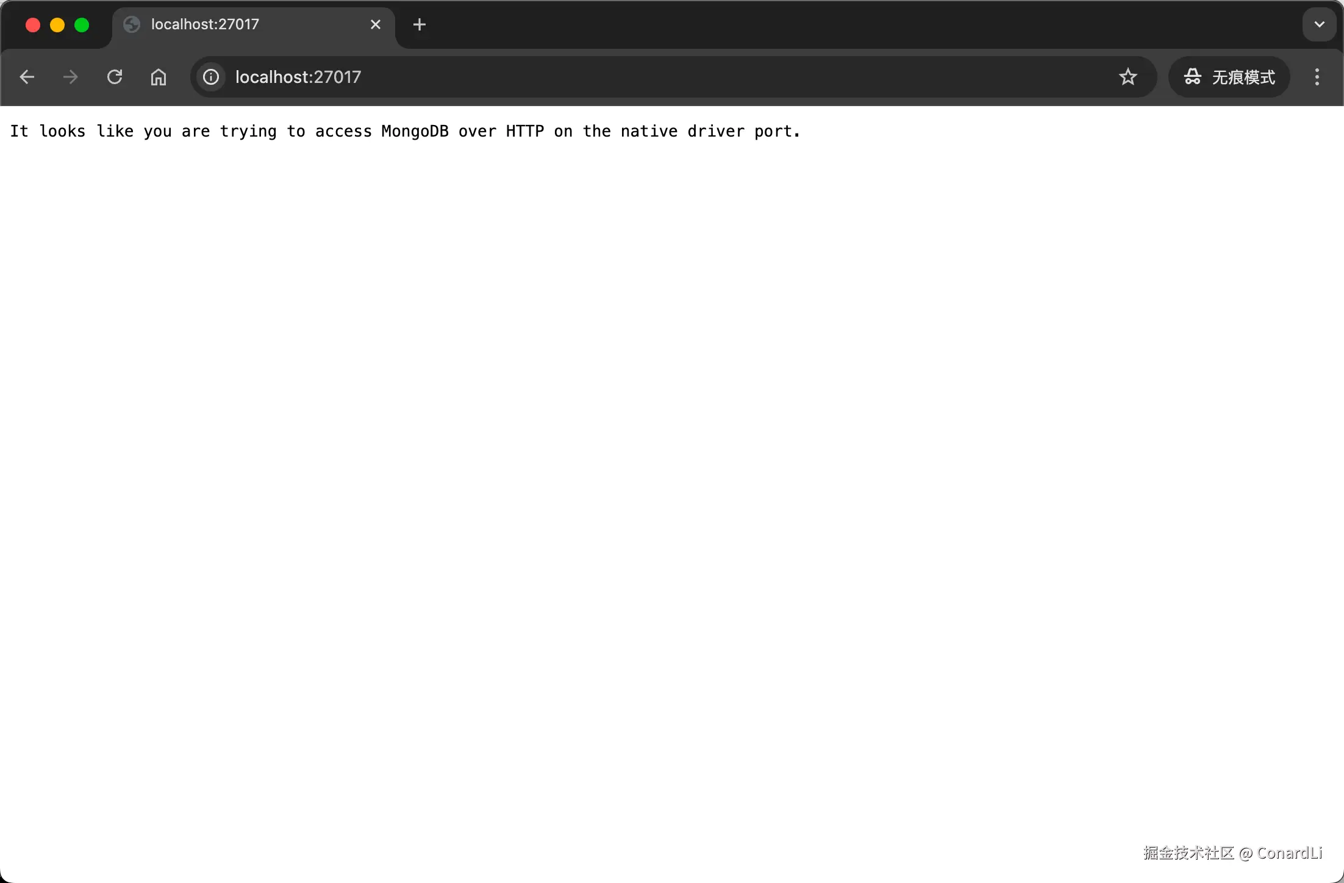The width and height of the screenshot is (1344, 883).
Task: Click the forward navigation arrow
Action: pos(71,77)
